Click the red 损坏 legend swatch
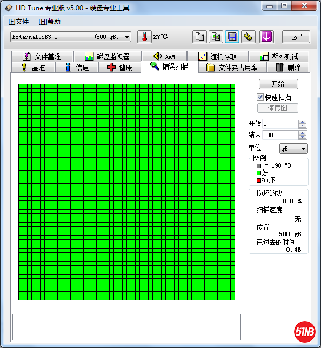Viewport: 321px width, 348px height. (259, 180)
